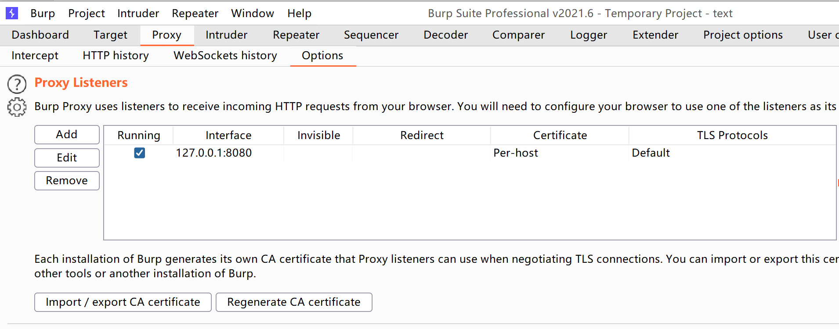Select the Proxy tab
The height and width of the screenshot is (329, 839).
[167, 35]
